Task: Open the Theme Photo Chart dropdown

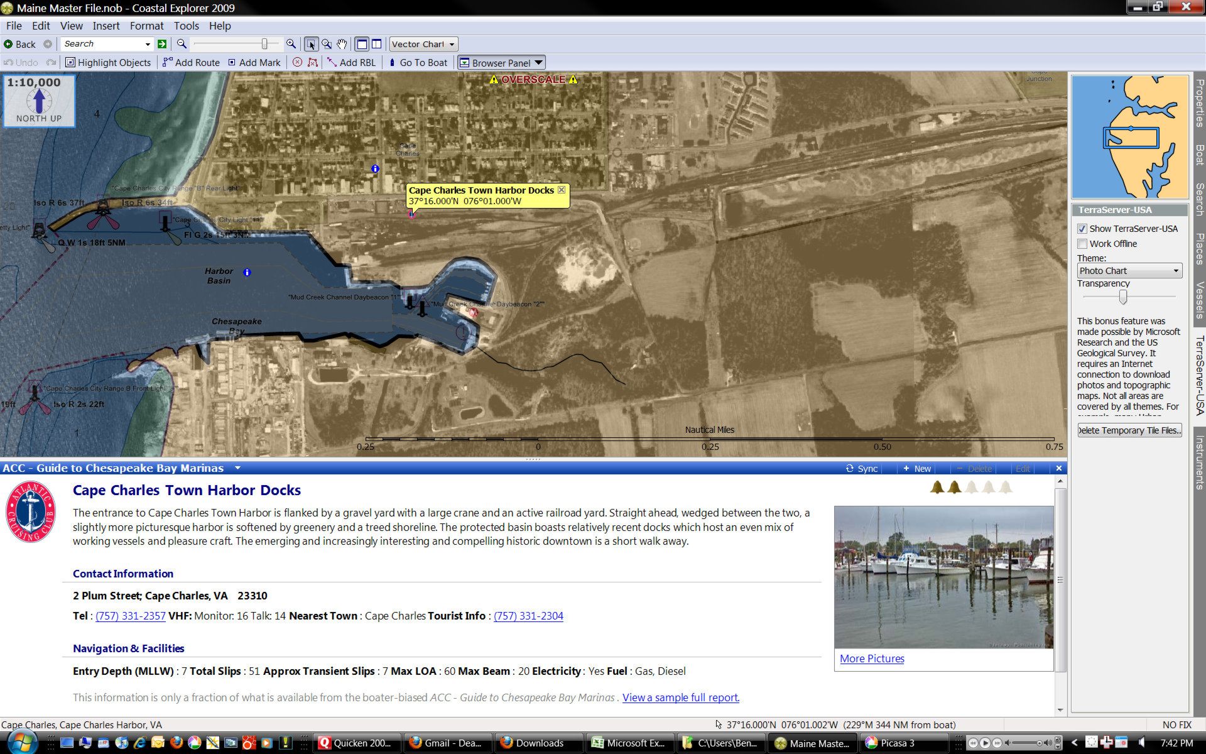Action: click(x=1129, y=271)
